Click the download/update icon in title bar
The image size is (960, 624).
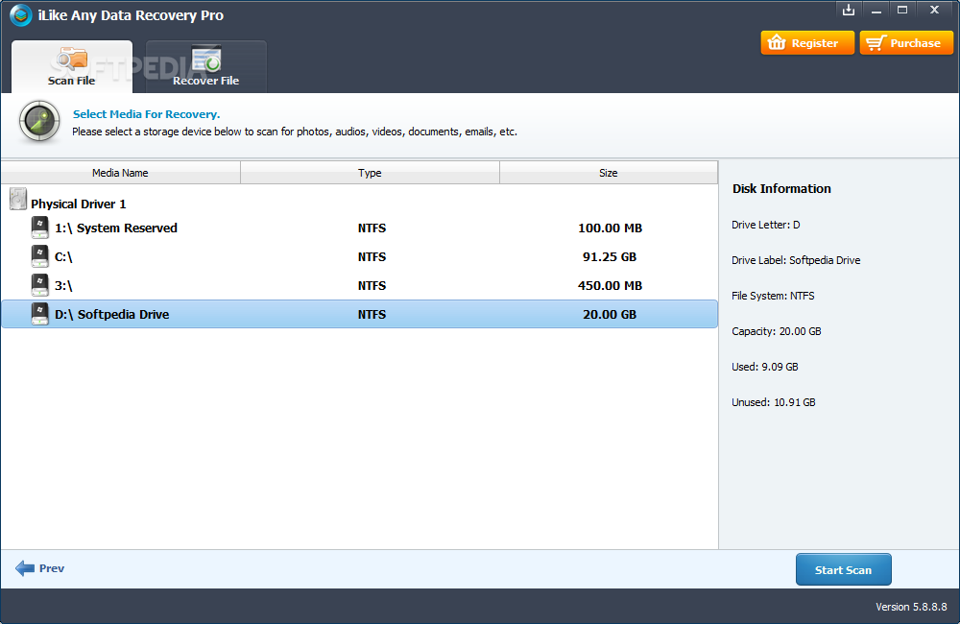tap(848, 10)
